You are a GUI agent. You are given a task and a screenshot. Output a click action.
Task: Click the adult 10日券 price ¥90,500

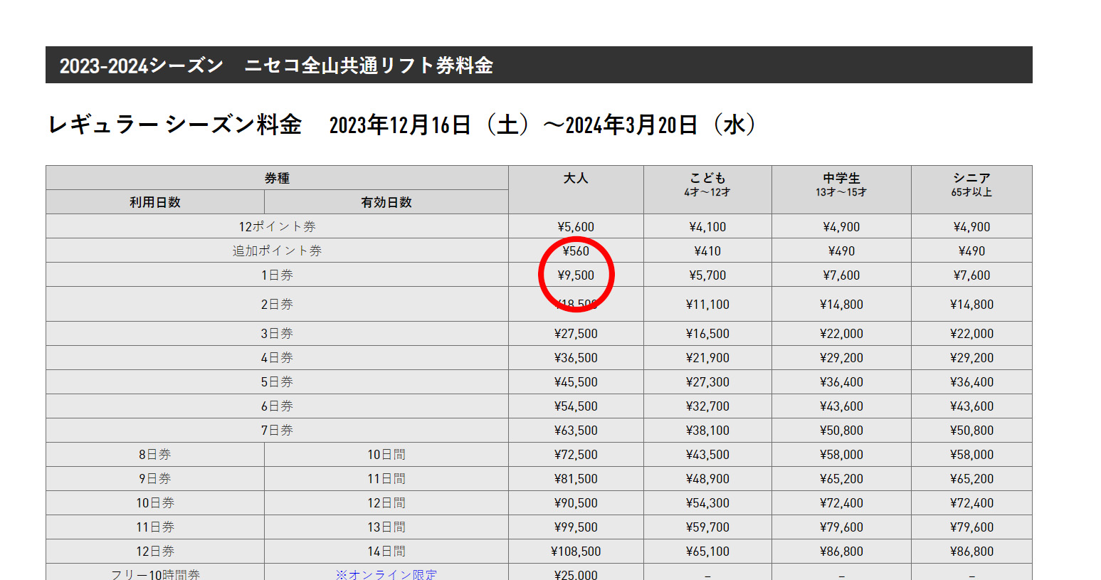pos(576,503)
